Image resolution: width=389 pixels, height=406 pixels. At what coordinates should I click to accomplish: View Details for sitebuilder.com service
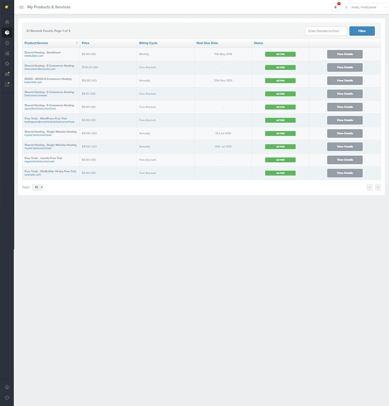(344, 54)
